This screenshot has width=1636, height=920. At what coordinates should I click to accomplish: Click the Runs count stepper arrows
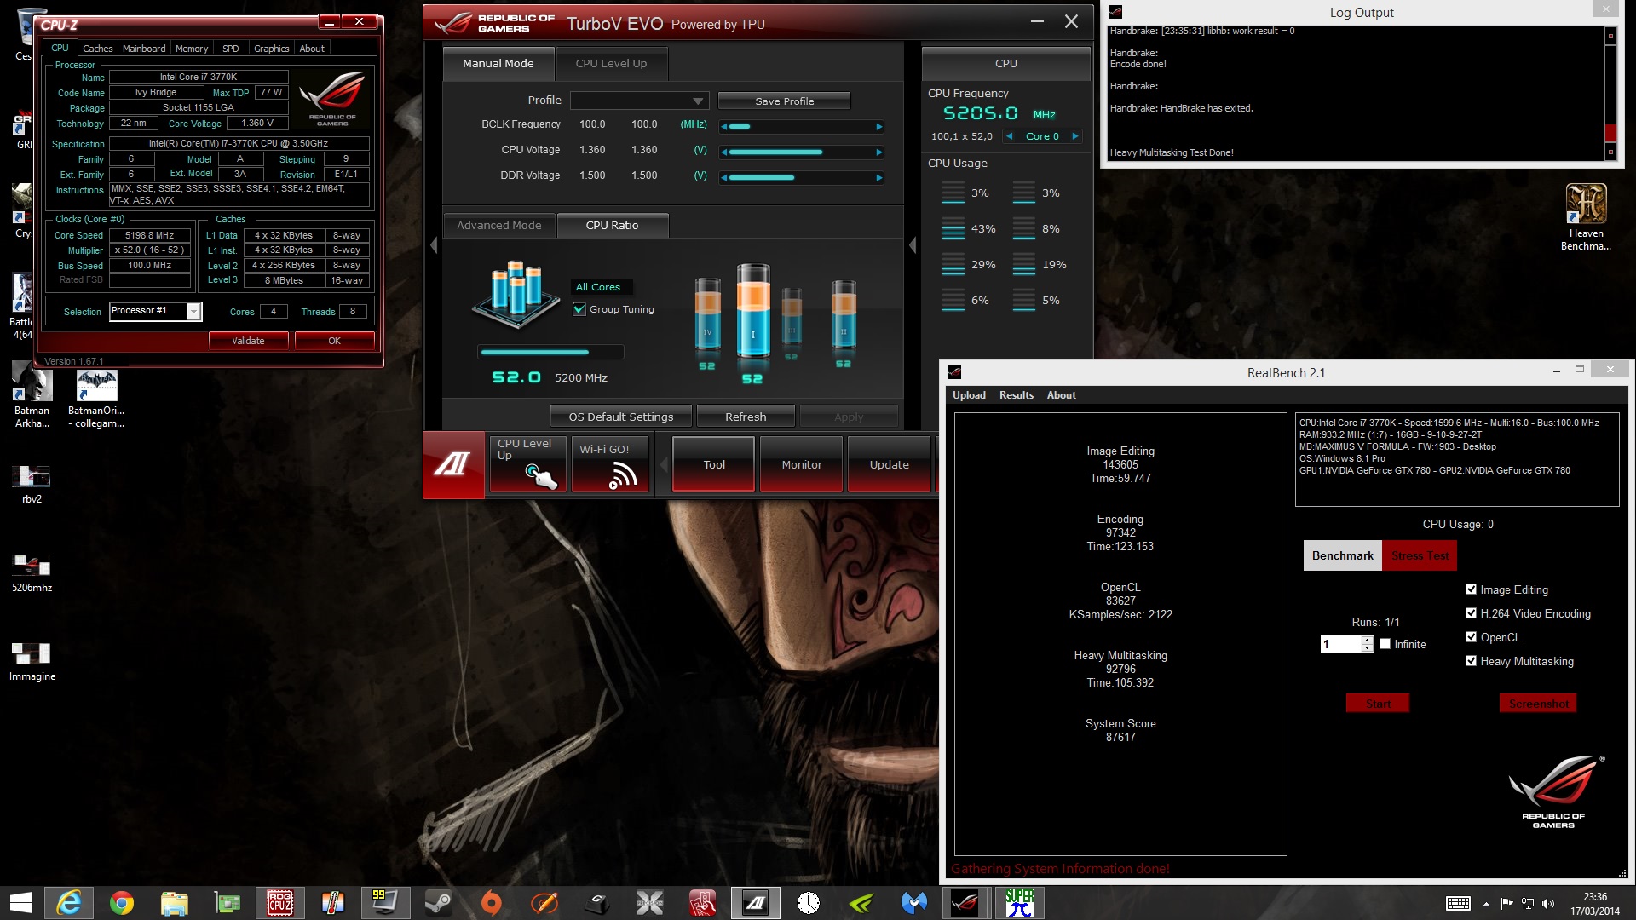[1368, 644]
